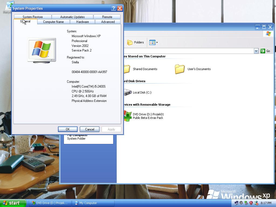Select the Hardware tab

point(82,22)
